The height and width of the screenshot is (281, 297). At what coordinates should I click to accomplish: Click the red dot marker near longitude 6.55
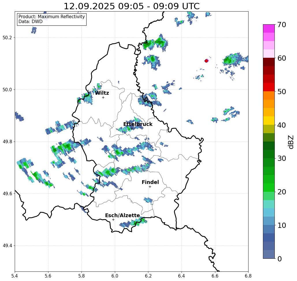tap(206, 61)
